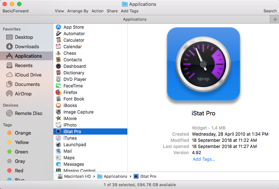Select Mission Control in the list
The width and height of the screenshot is (279, 189).
coord(90,170)
